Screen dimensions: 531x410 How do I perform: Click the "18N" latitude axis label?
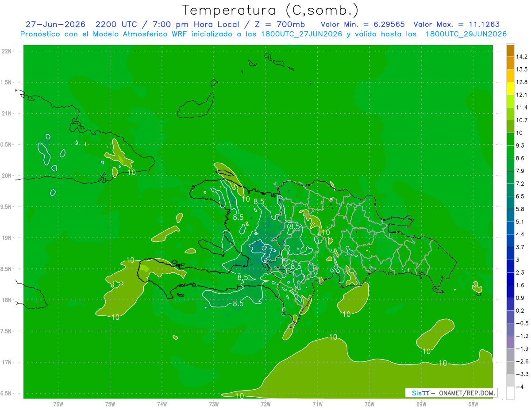pos(8,300)
